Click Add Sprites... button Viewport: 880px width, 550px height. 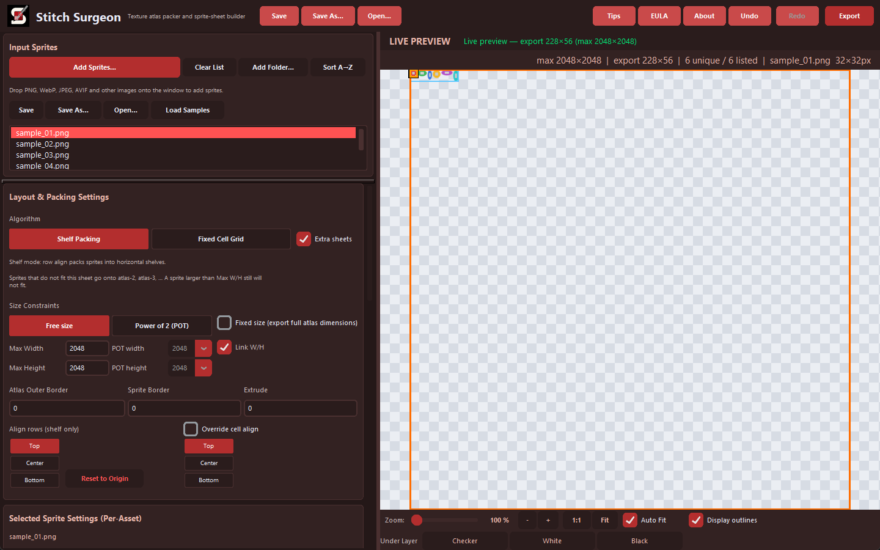95,67
